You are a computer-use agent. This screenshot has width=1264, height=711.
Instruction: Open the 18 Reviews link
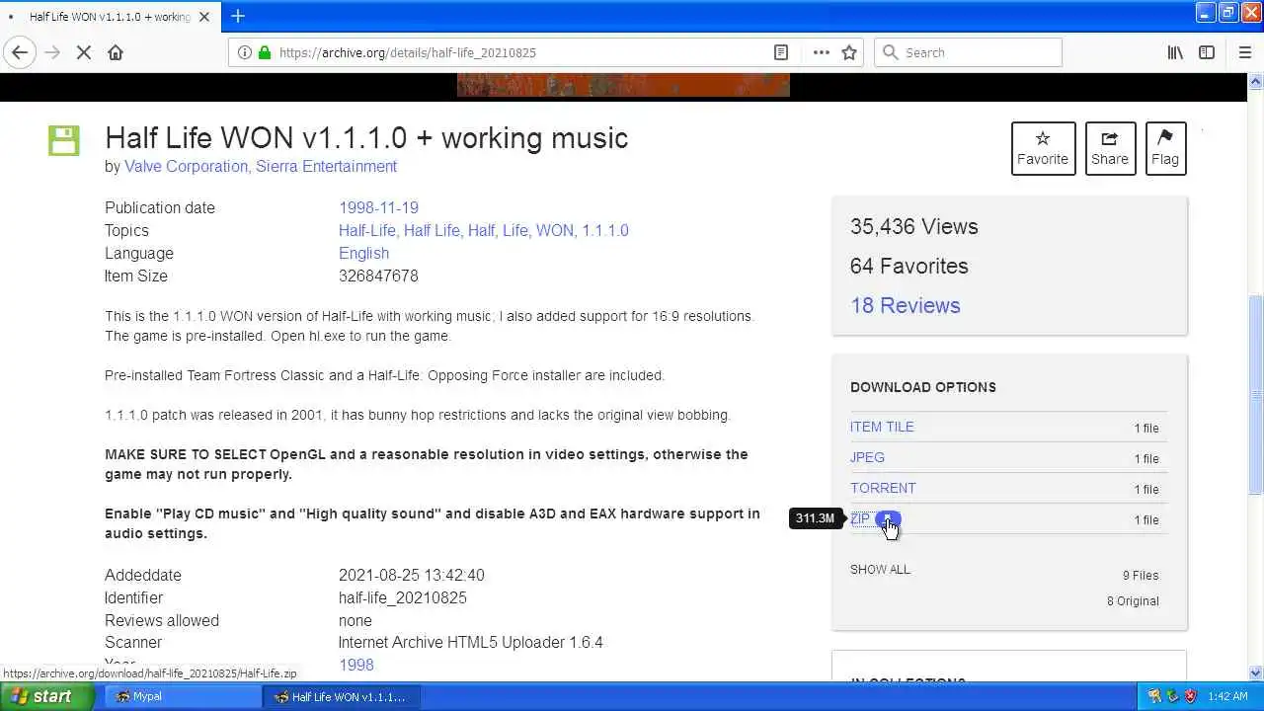[905, 305]
